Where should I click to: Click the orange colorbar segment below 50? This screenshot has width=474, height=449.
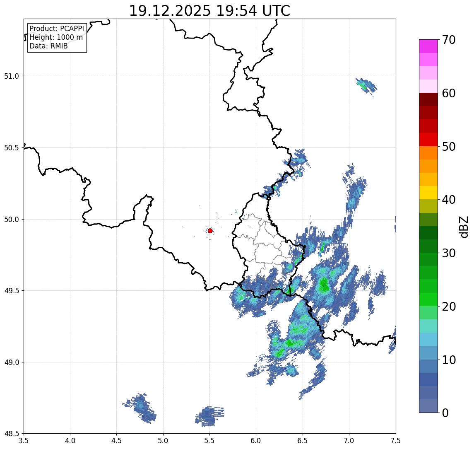pos(428,153)
